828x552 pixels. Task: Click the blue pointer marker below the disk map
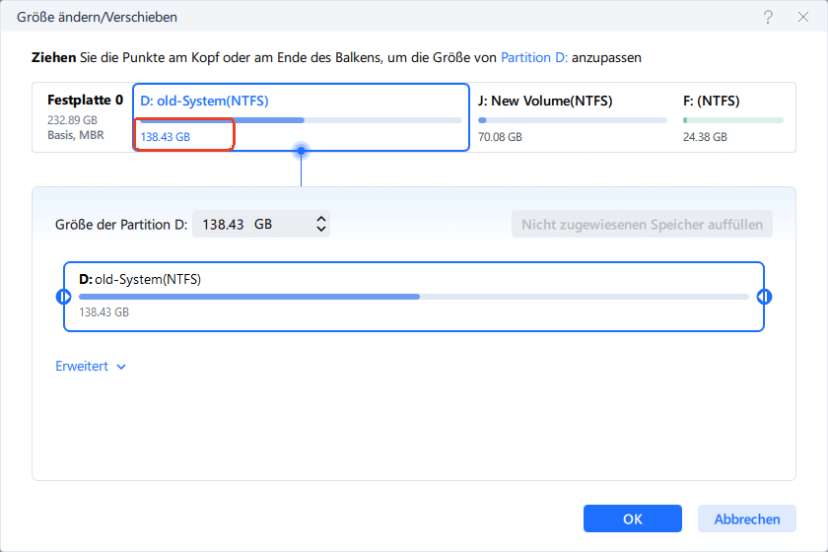[x=301, y=151]
